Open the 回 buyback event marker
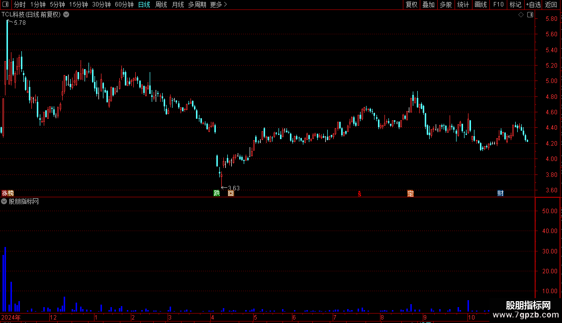The width and height of the screenshot is (562, 323). pos(231,193)
